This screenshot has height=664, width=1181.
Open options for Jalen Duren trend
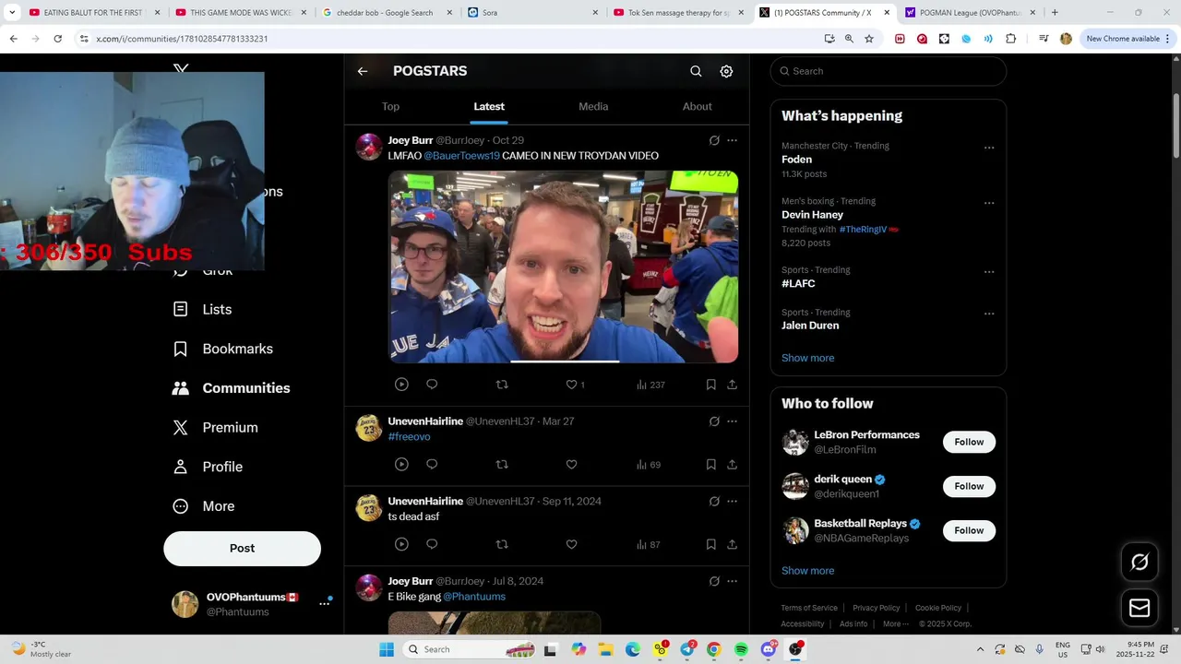coord(989,314)
